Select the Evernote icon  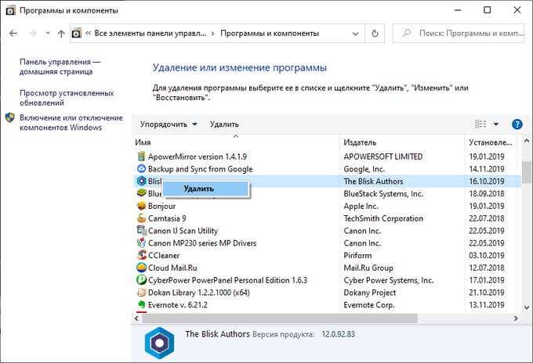pos(141,304)
